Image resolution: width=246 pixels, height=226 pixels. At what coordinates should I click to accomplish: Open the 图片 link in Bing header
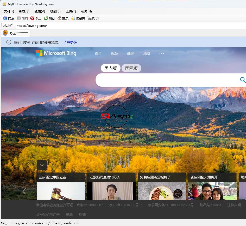[x=98, y=54]
